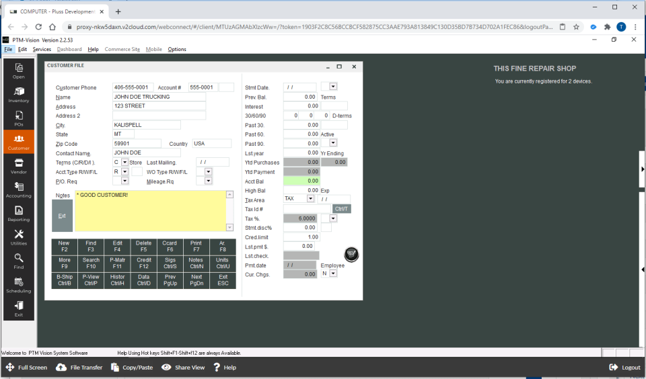Click the Print F7 button
646x379 pixels.
coord(196,246)
